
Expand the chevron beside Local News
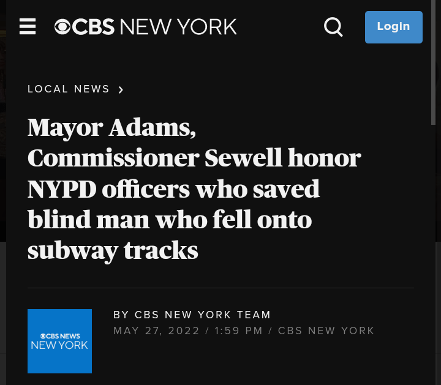coord(121,90)
